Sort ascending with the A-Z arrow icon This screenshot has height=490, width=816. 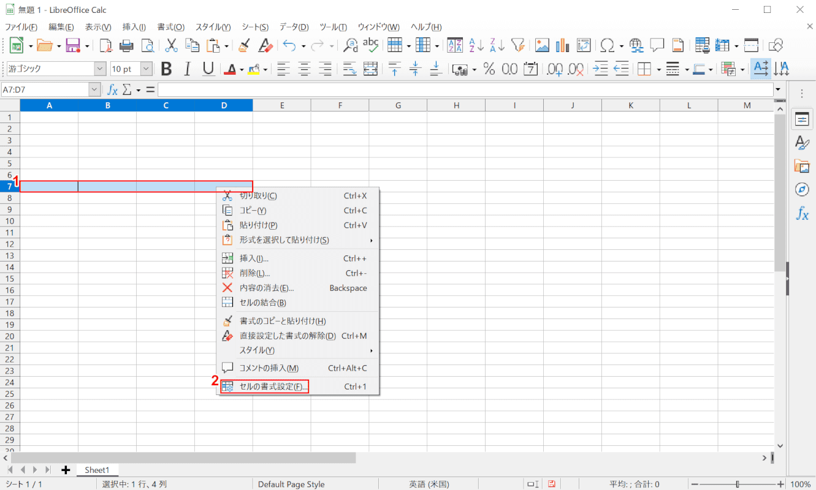tap(476, 45)
